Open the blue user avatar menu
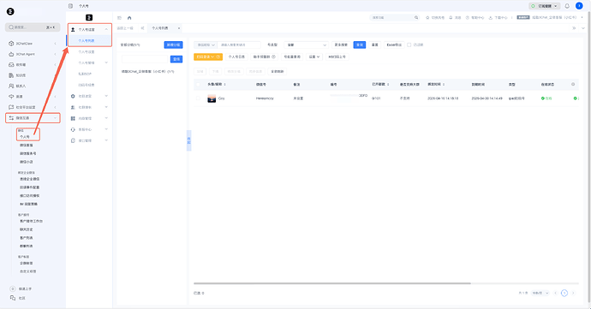591x309 pixels. pos(579,6)
